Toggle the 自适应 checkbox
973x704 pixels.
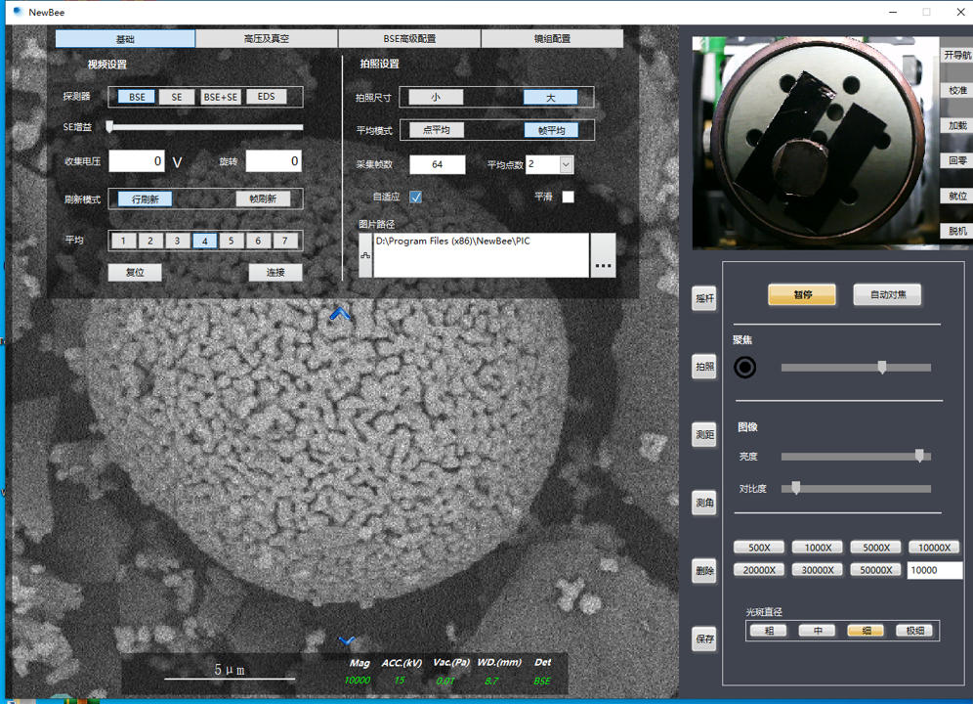click(x=415, y=197)
